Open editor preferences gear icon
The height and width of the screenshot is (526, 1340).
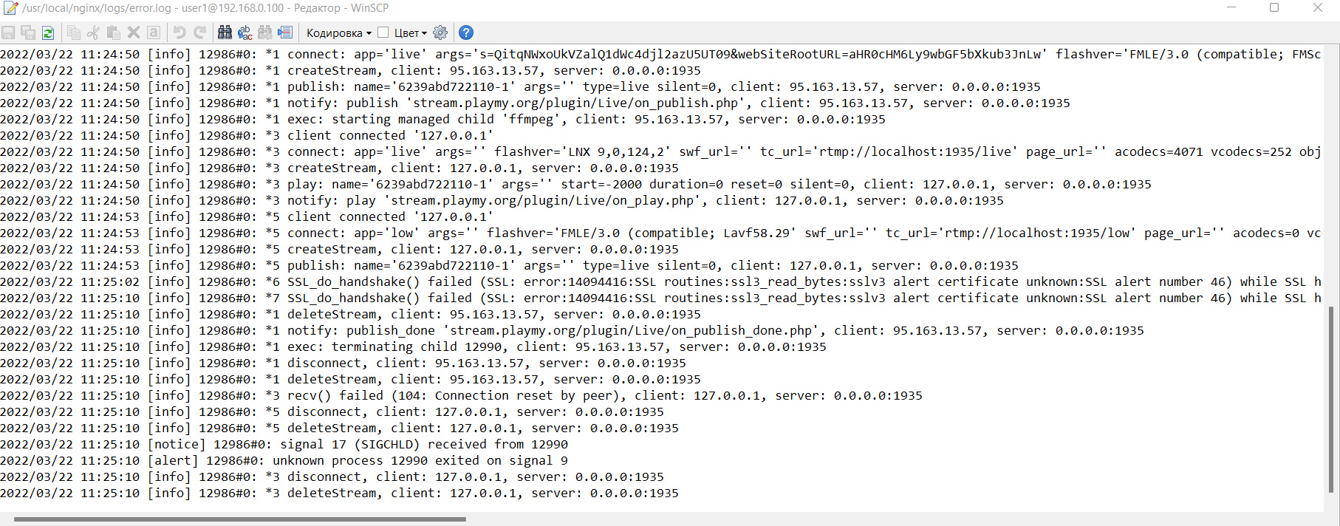click(440, 33)
